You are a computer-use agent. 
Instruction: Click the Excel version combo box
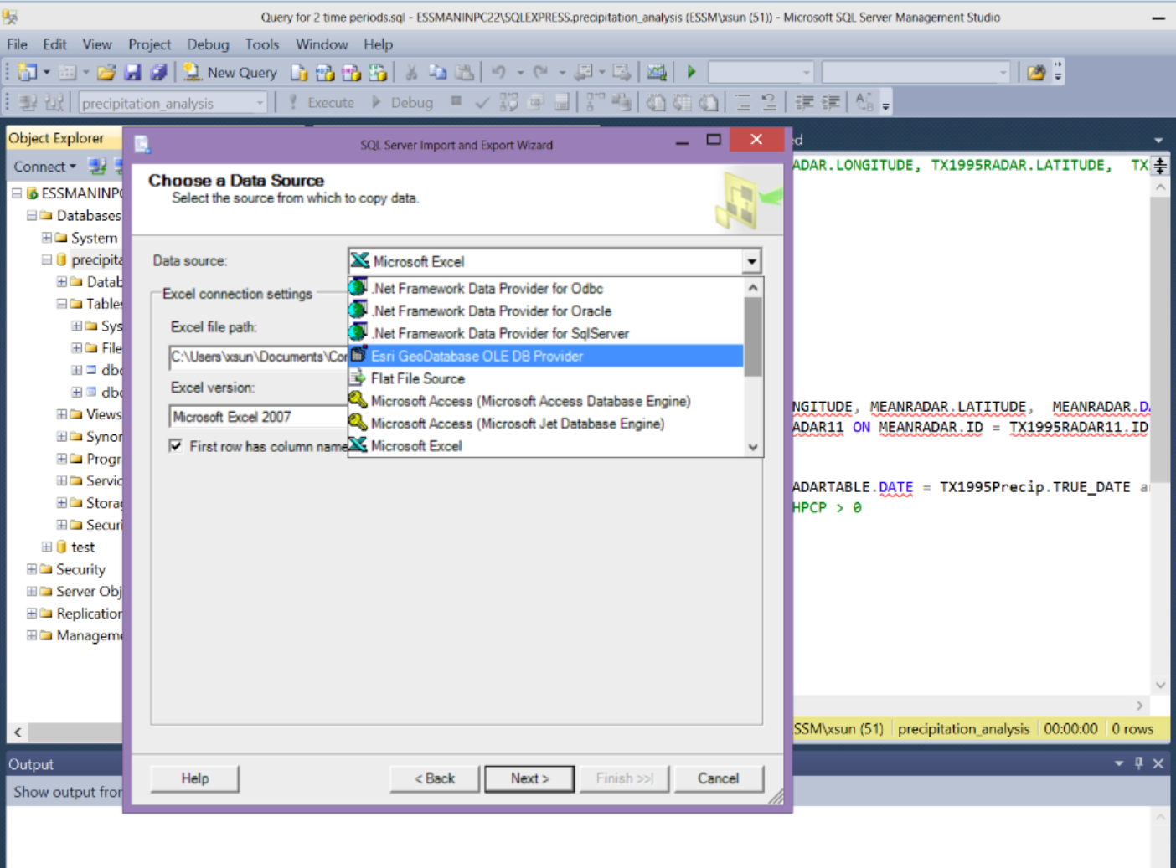click(x=258, y=417)
